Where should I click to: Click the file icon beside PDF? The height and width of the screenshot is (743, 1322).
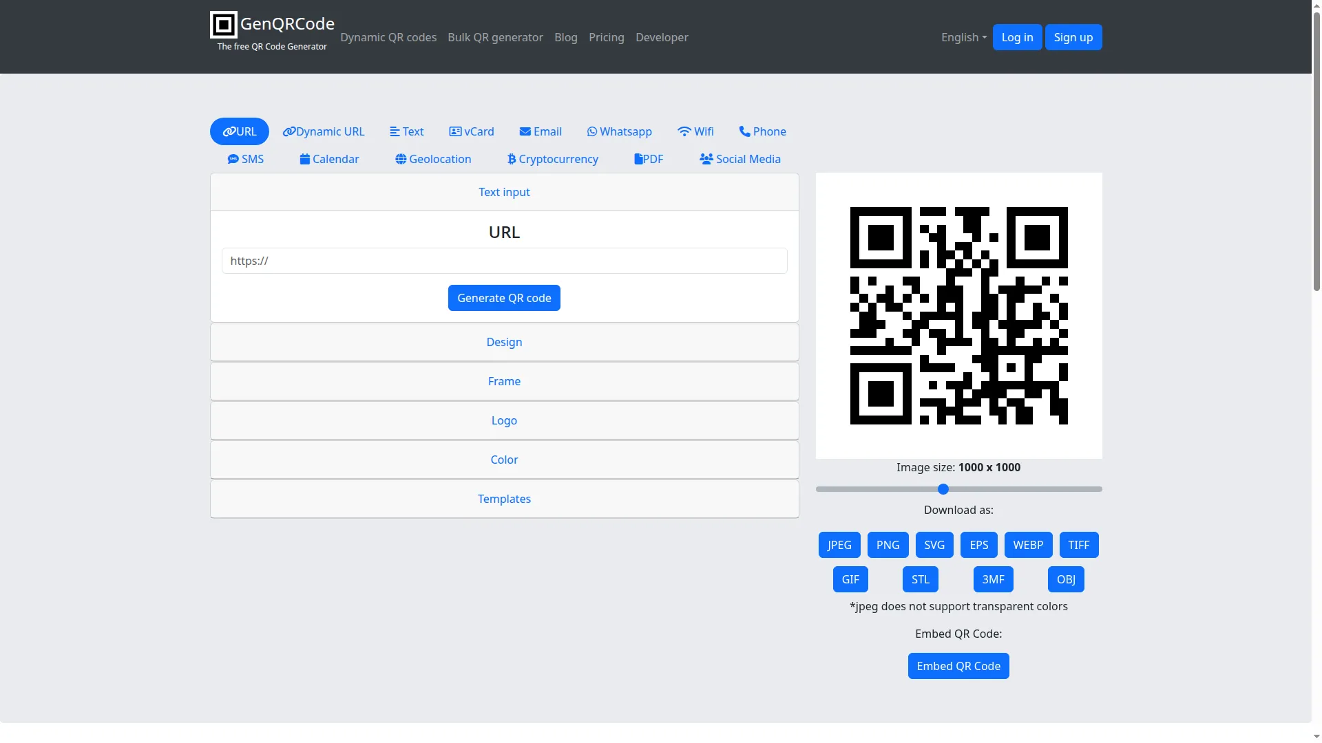tap(638, 159)
